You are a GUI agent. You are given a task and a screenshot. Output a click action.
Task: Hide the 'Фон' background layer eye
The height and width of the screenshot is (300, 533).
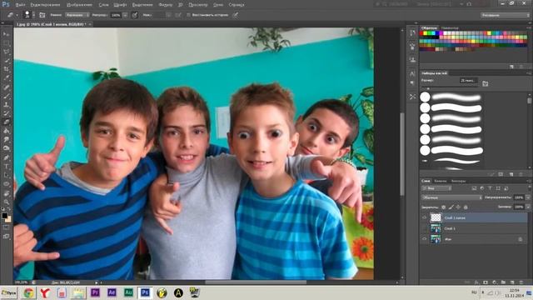[424, 239]
